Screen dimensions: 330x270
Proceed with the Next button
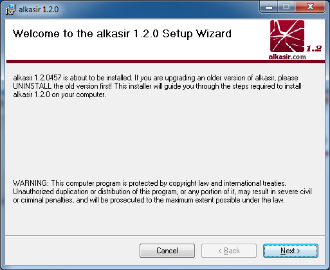[x=291, y=251]
